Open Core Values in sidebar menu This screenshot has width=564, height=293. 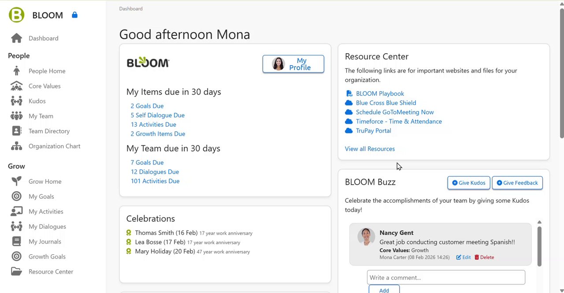click(45, 86)
